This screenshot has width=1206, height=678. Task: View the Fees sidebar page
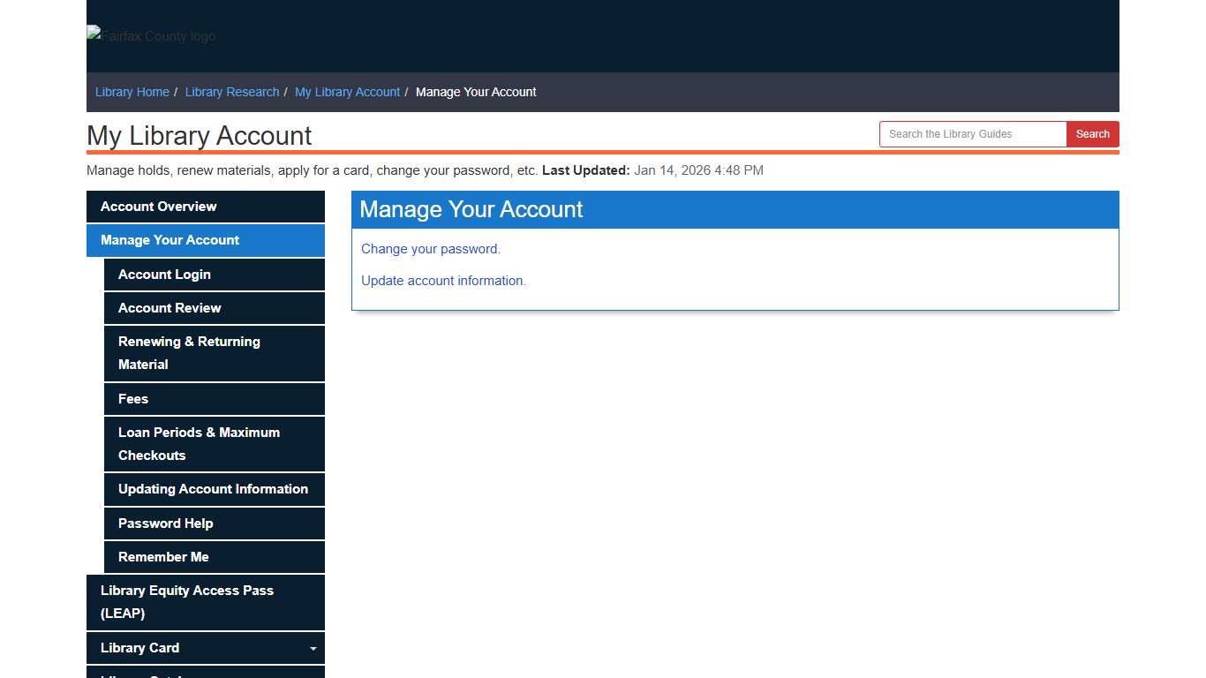pyautogui.click(x=133, y=398)
